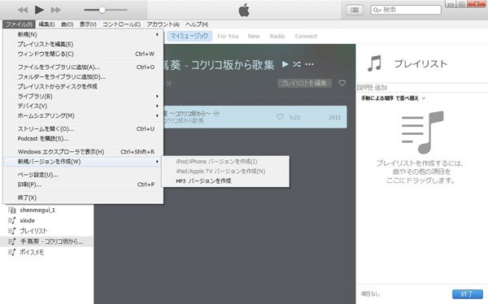Click the 2011 year in song row
488x304 pixels.
(334, 117)
